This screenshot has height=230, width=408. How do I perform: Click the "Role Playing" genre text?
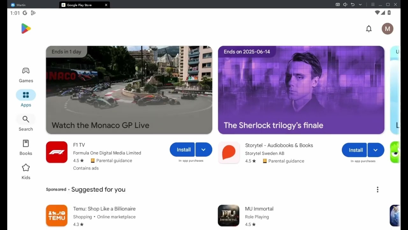pyautogui.click(x=257, y=217)
